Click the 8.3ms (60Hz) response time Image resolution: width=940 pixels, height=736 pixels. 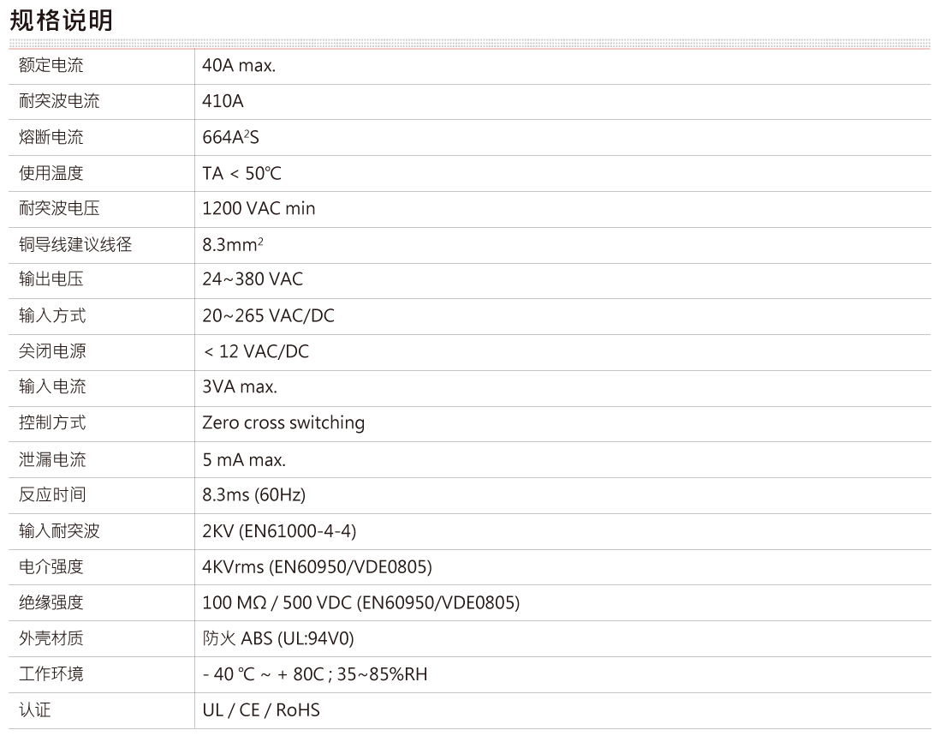[253, 495]
